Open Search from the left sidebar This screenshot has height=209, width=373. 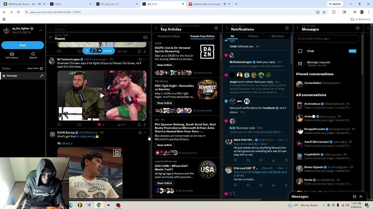coord(33,55)
